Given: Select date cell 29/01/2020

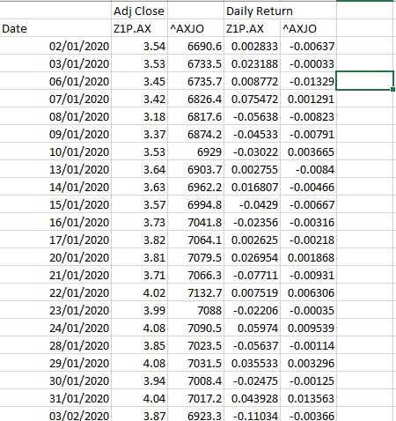Looking at the screenshot, I should (55, 363).
